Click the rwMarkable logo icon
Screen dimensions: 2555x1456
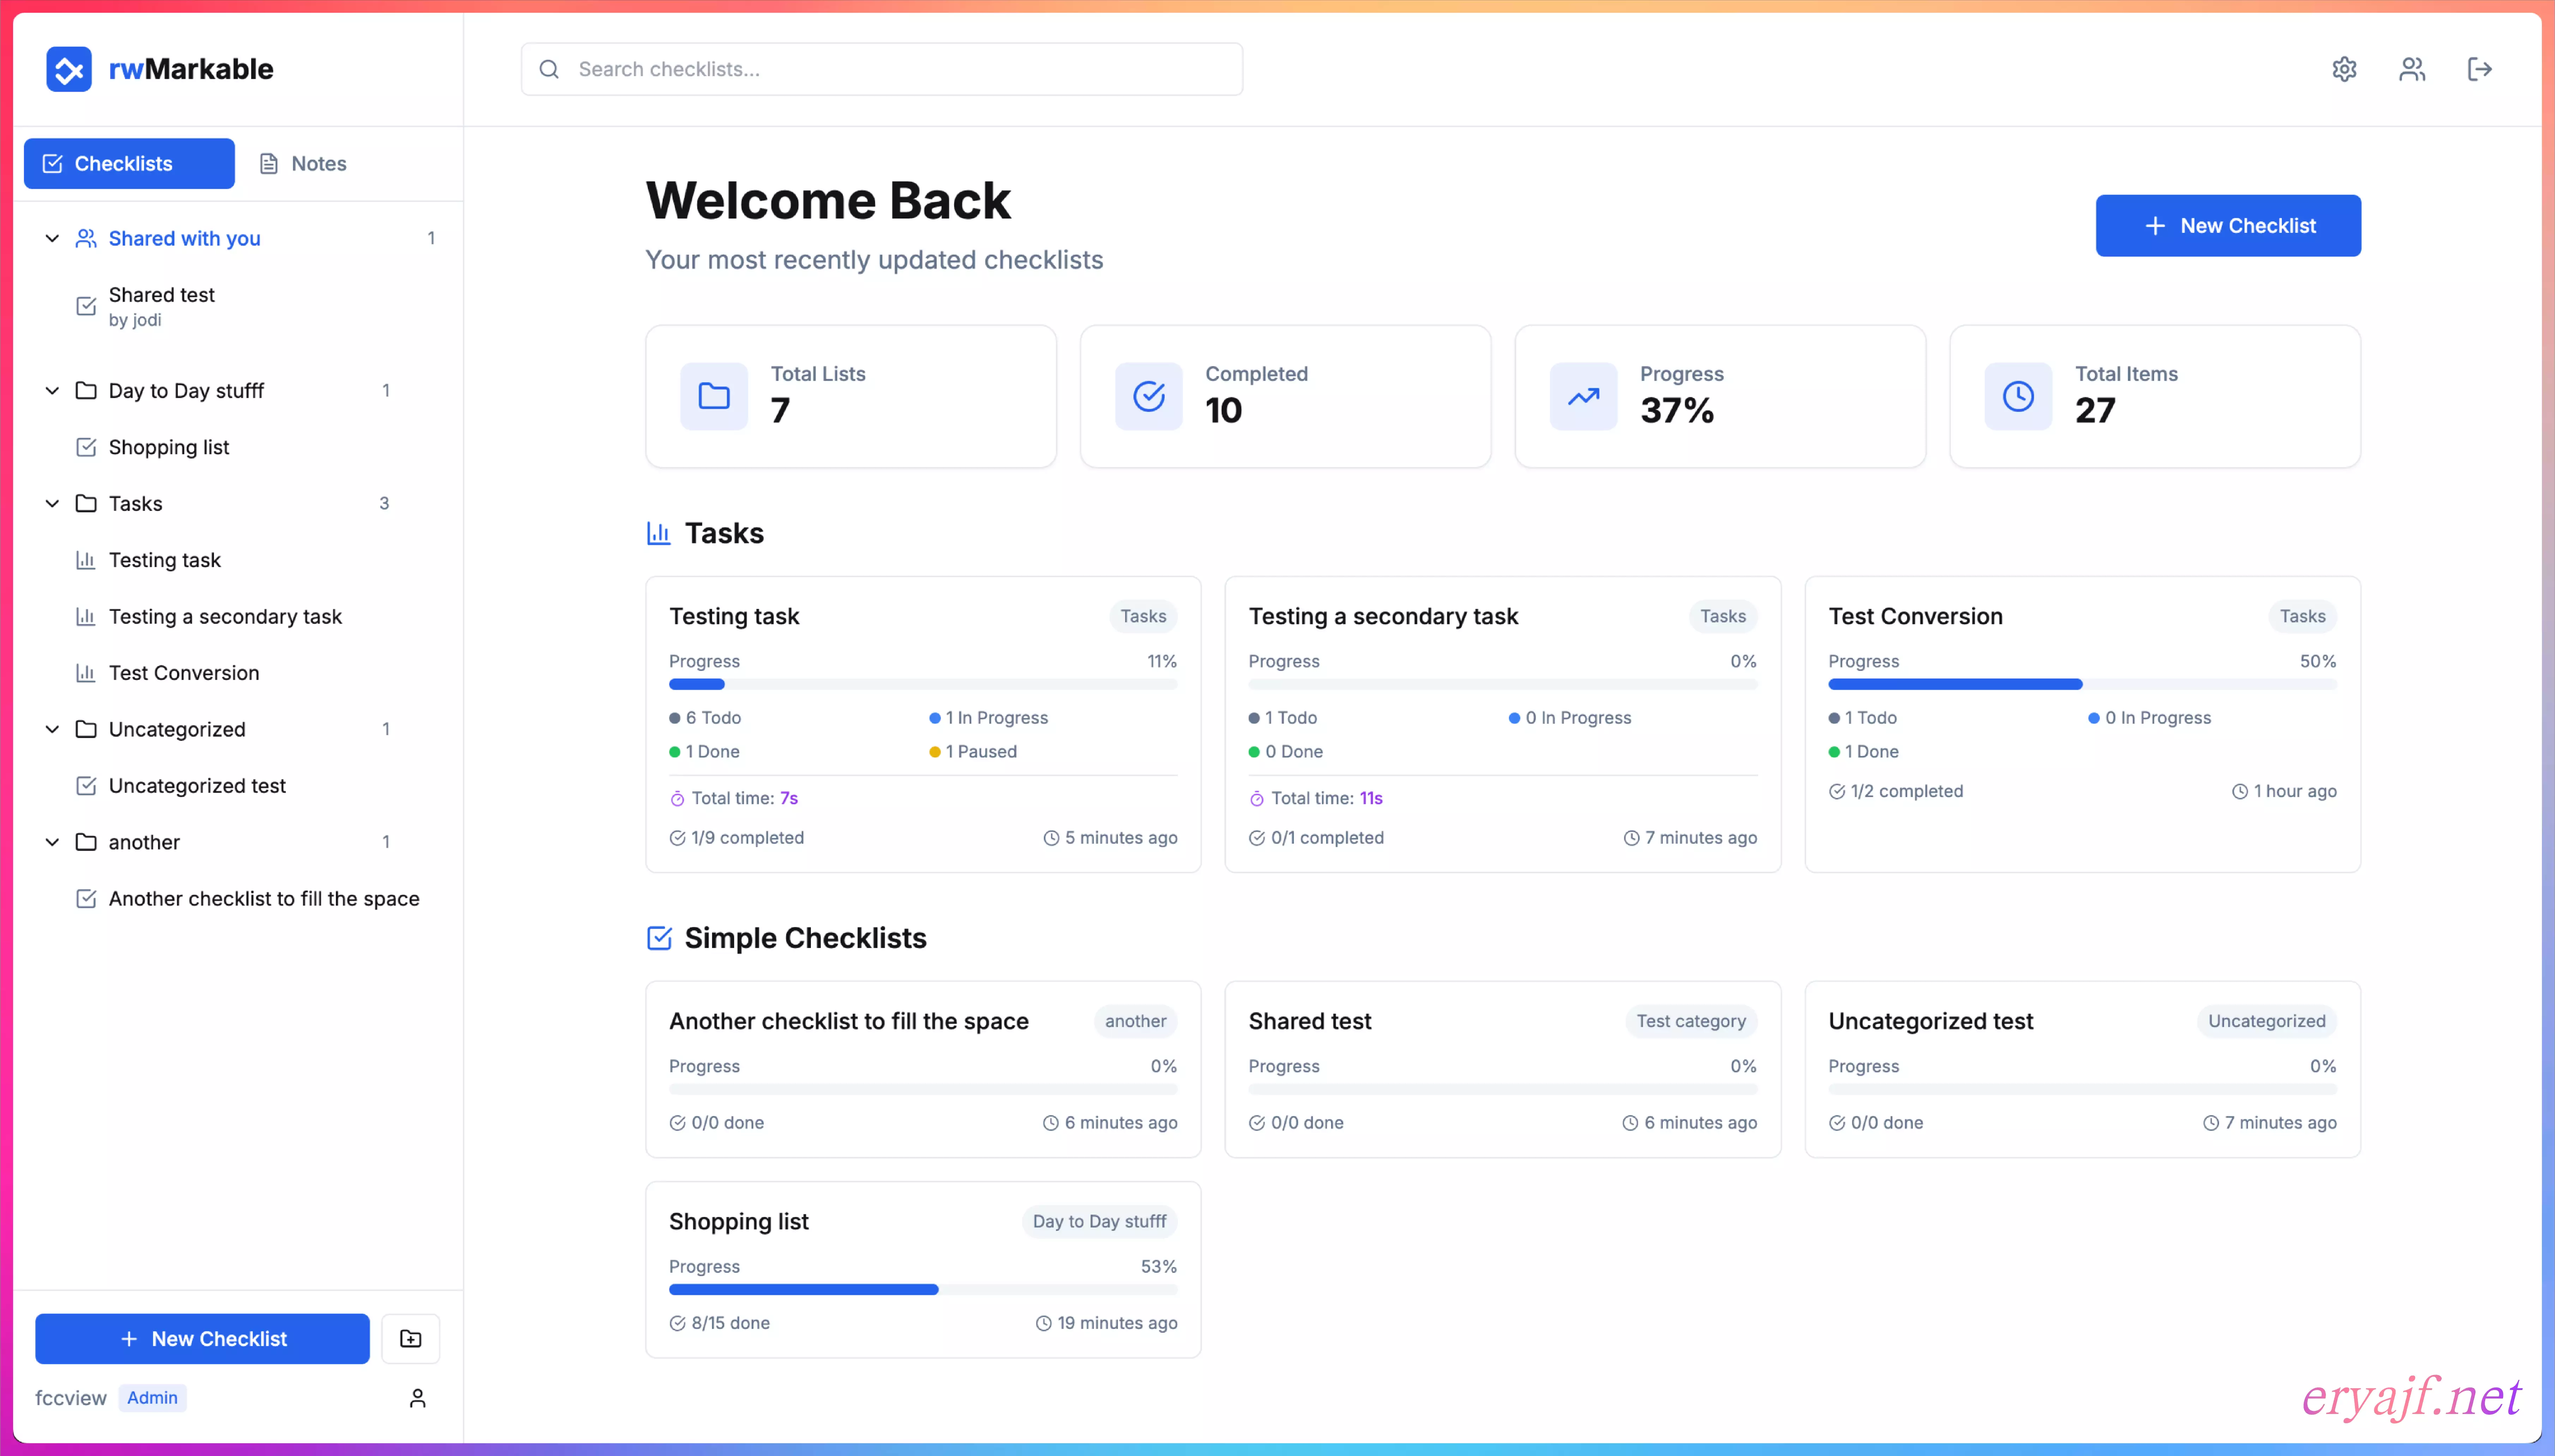tap(69, 69)
